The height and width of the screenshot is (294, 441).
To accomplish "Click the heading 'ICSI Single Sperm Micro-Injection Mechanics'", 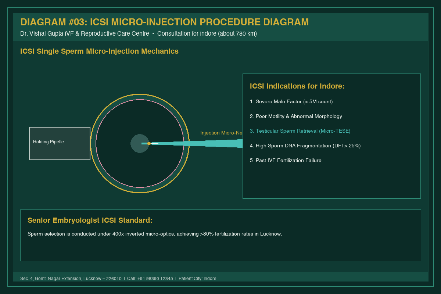I will 99,51.
